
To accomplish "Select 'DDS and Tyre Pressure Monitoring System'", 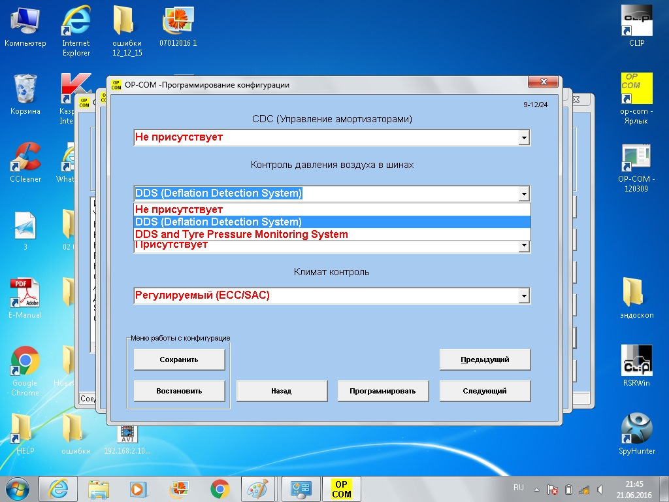I will click(x=332, y=234).
